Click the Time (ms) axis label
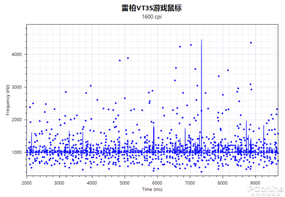The height and width of the screenshot is (197, 285). pos(152,190)
